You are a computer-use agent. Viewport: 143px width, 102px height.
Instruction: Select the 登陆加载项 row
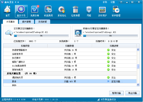[x=70, y=70]
